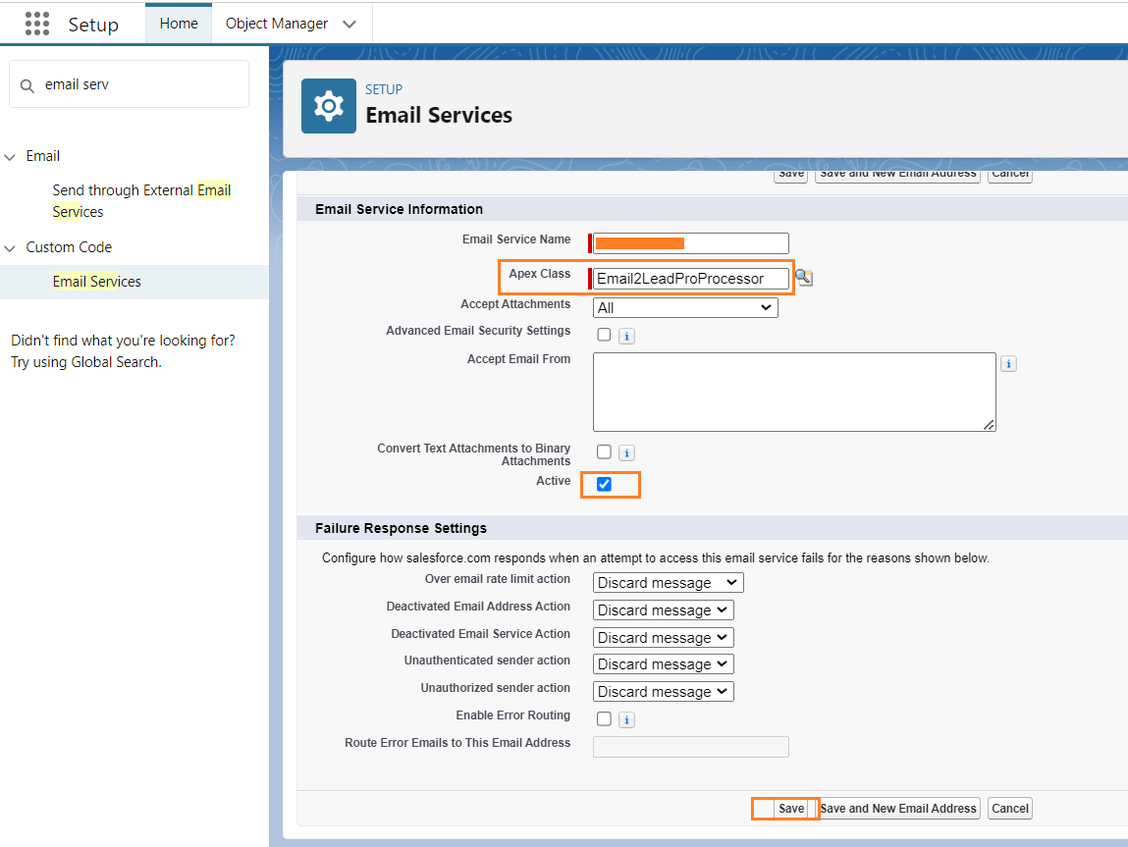Click info icon next to Accept Email From
The image size is (1128, 847).
pos(1008,364)
